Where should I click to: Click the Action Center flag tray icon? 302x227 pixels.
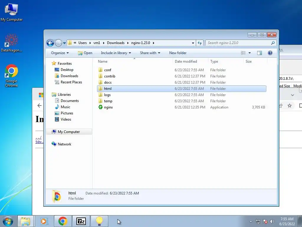265,221
